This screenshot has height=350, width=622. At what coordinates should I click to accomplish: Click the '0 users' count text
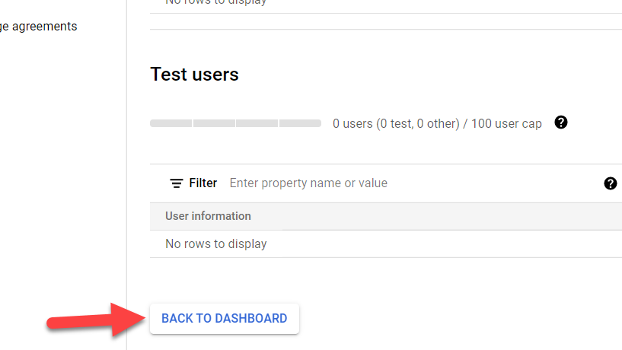click(352, 123)
